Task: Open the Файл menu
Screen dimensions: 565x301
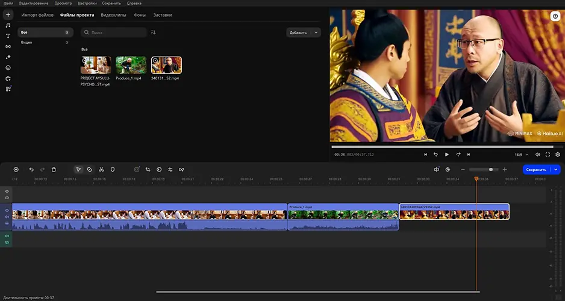Action: point(8,3)
